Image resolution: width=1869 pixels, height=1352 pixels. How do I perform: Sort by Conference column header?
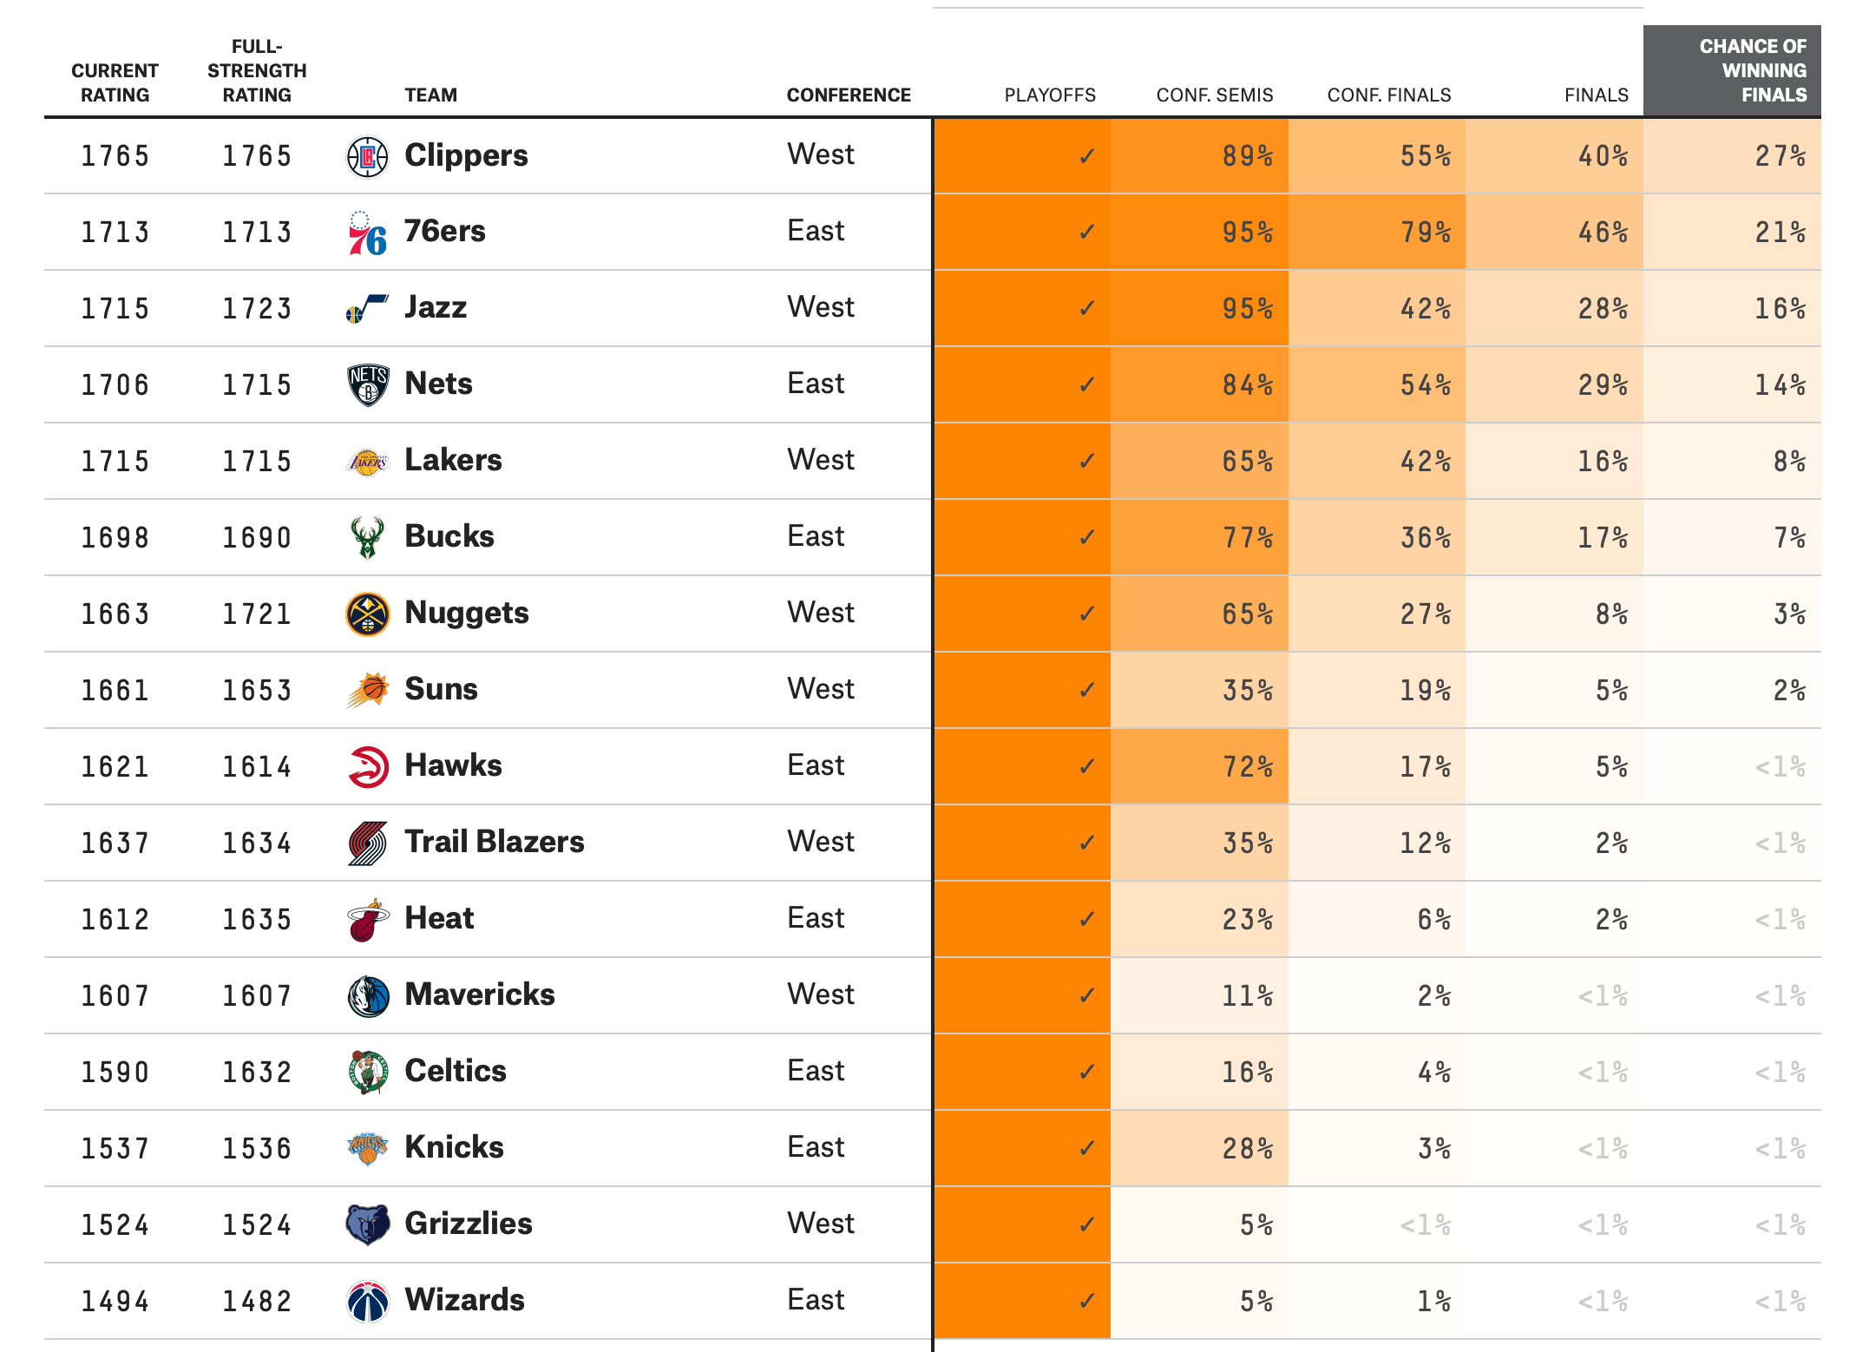coord(848,95)
